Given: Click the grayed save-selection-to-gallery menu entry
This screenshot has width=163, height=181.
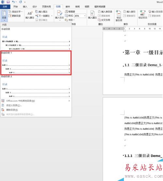Looking at the screenshot, I should click(x=36, y=114).
